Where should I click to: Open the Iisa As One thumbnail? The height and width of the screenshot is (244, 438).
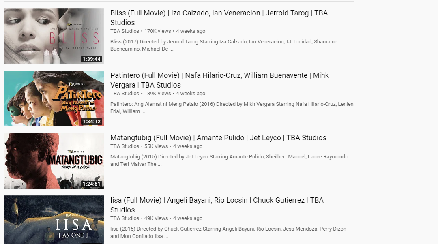coord(54,220)
